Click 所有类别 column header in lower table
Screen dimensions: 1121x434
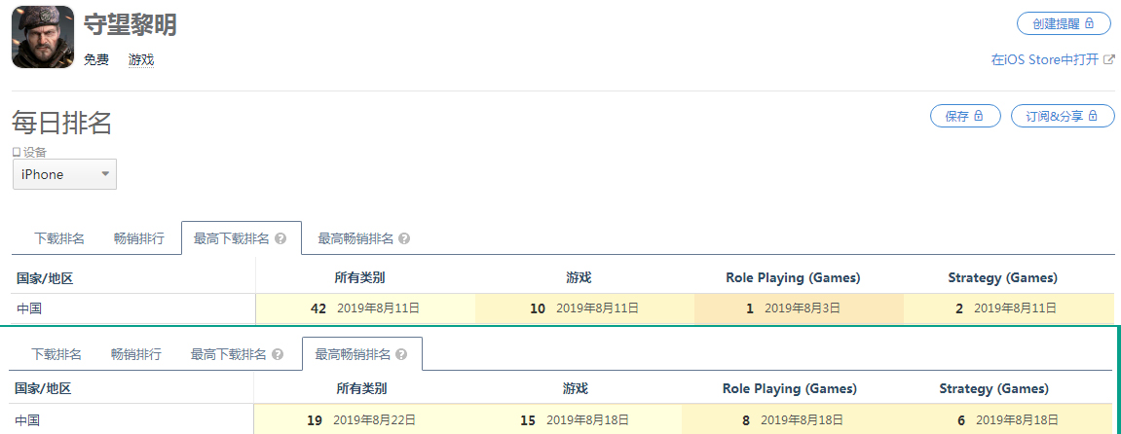tap(361, 389)
